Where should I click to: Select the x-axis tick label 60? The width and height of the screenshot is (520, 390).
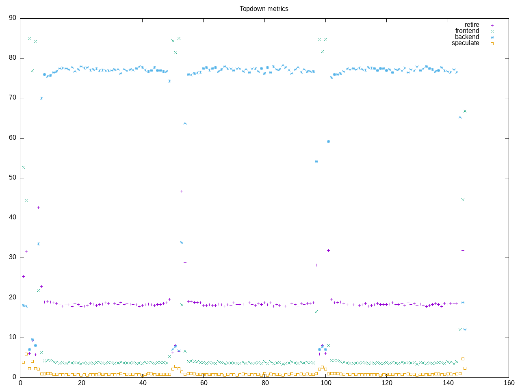tap(204, 383)
